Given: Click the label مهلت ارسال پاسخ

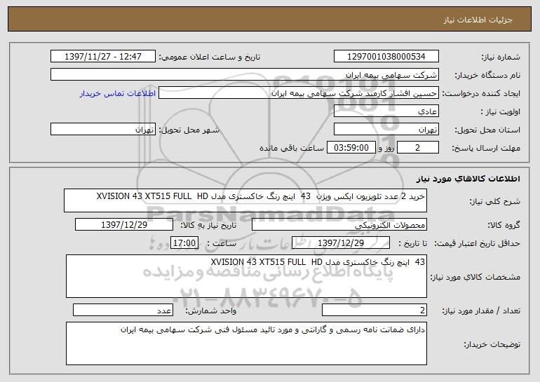Looking at the screenshot, I should [x=486, y=149].
